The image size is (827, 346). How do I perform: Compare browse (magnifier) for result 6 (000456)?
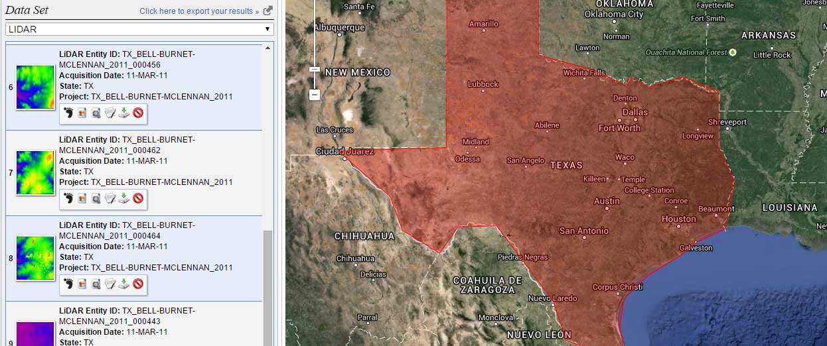(x=96, y=113)
